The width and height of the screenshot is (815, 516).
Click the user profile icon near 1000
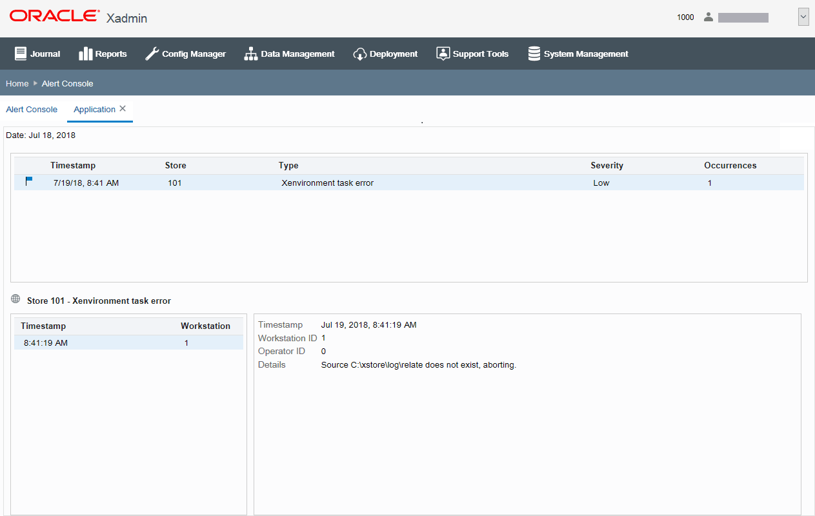pyautogui.click(x=708, y=17)
